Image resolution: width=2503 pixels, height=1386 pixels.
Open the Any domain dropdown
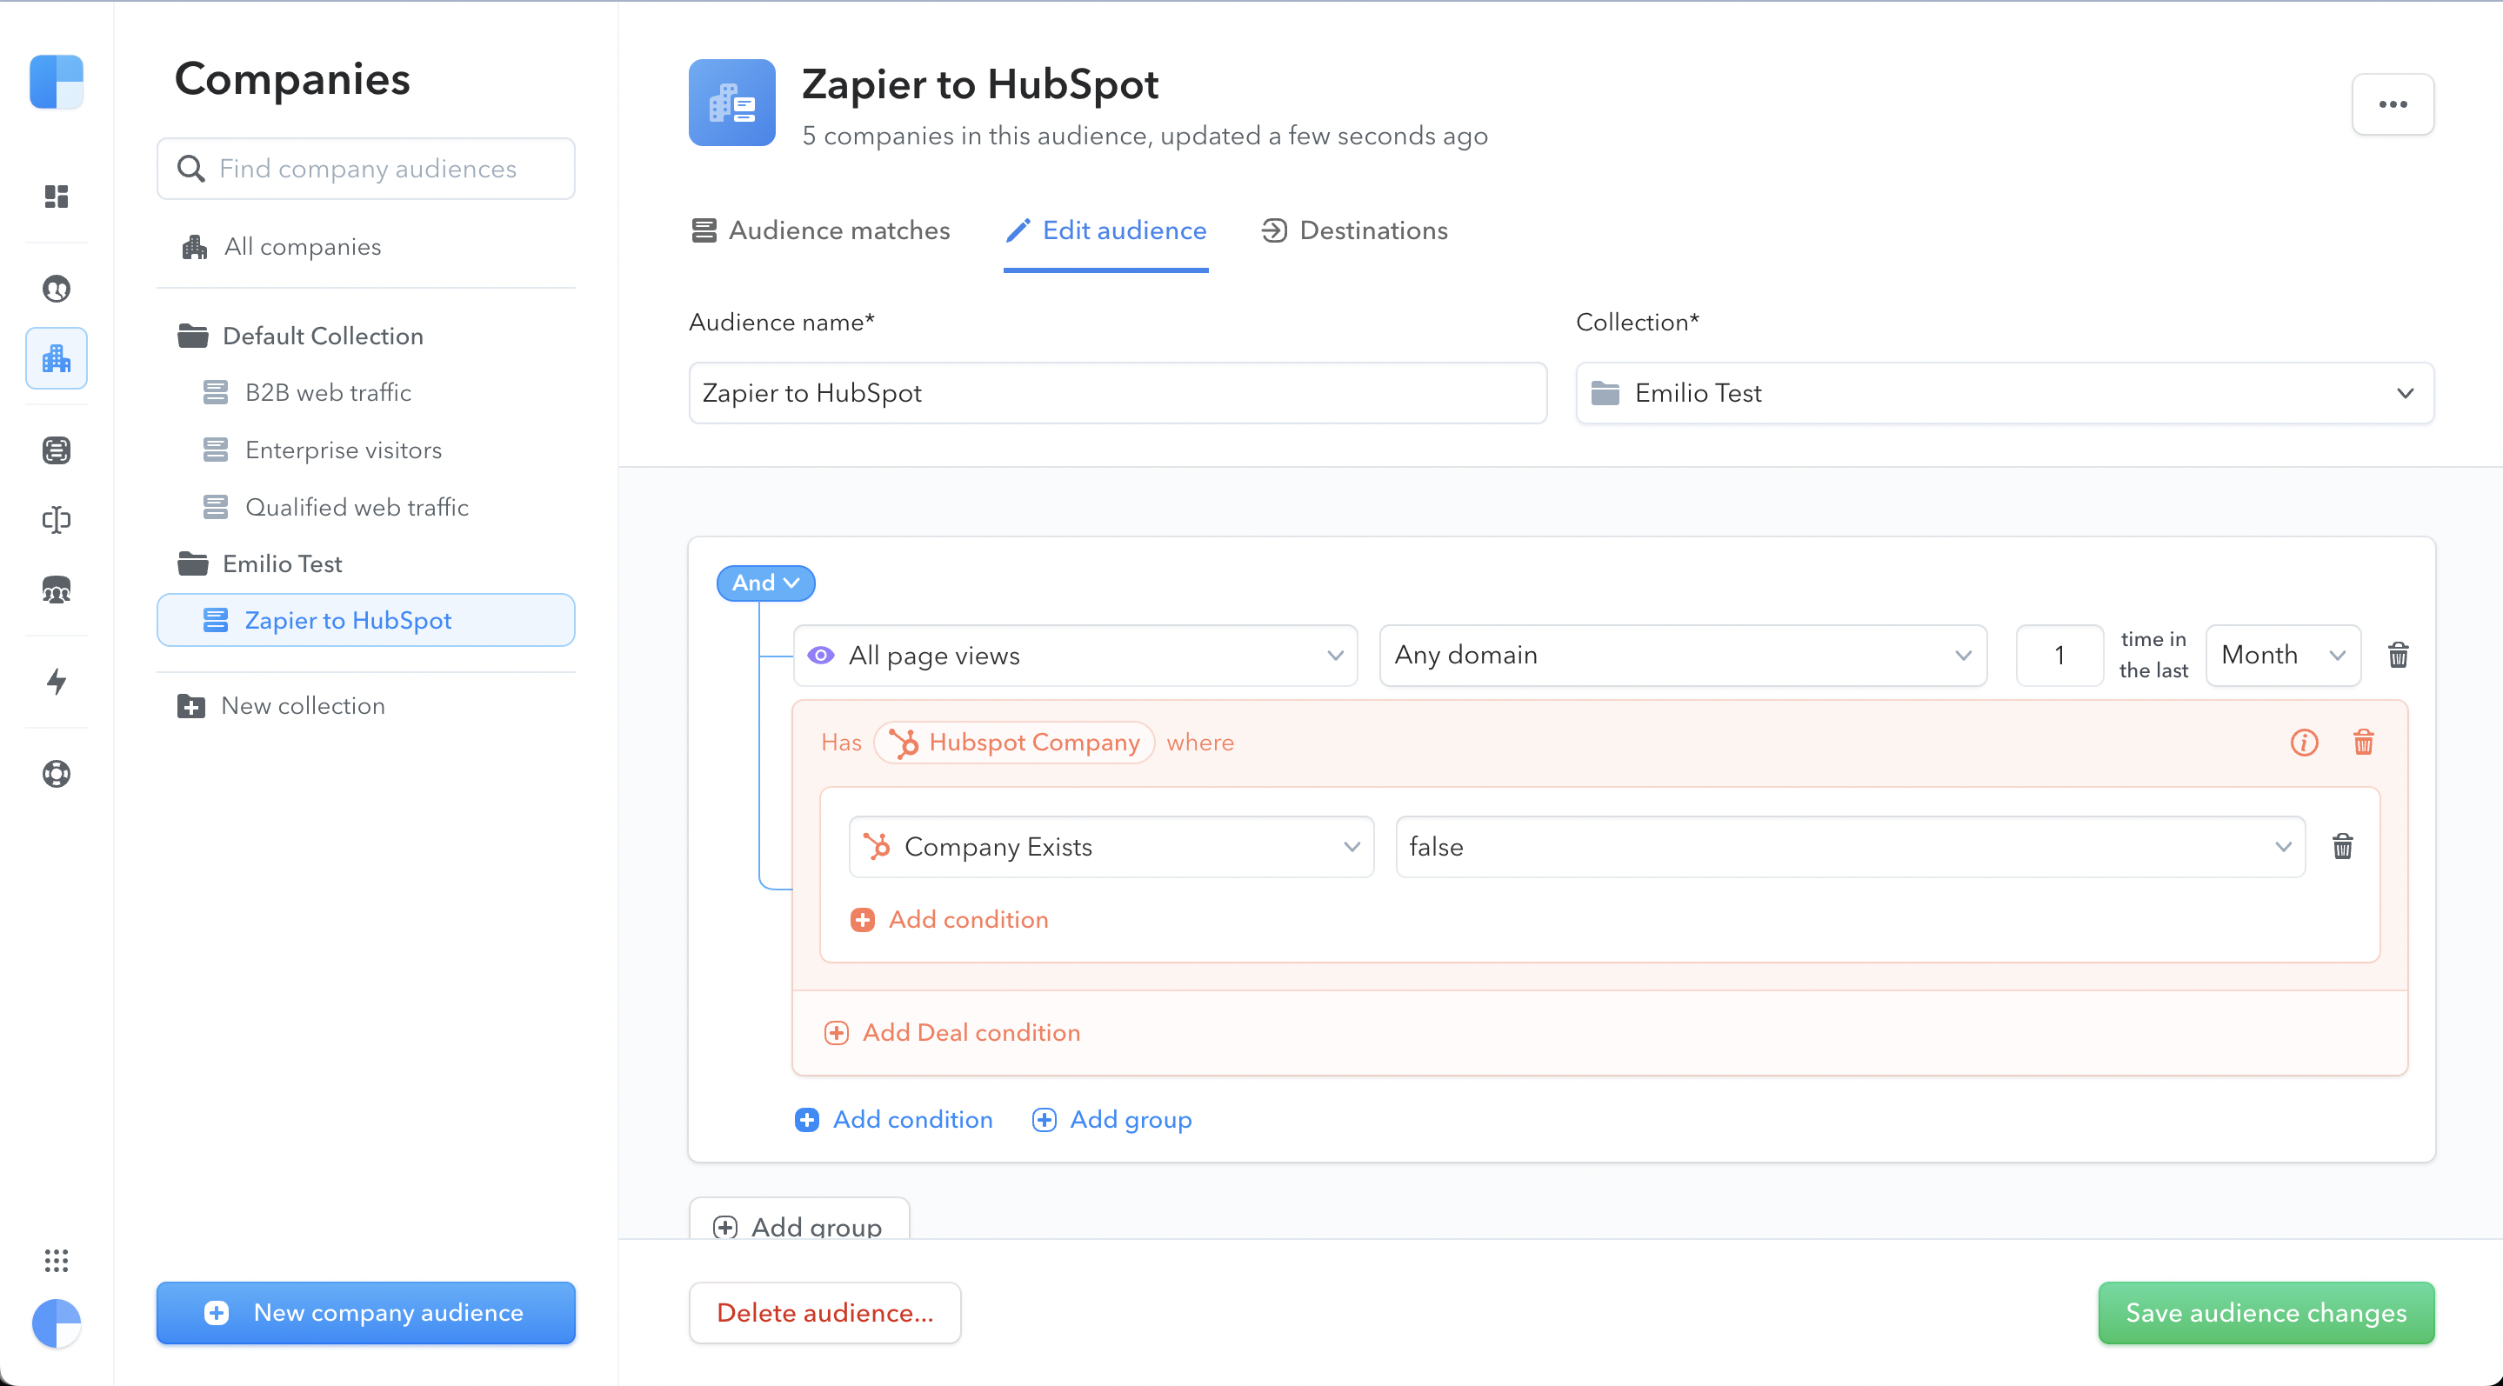point(1683,656)
